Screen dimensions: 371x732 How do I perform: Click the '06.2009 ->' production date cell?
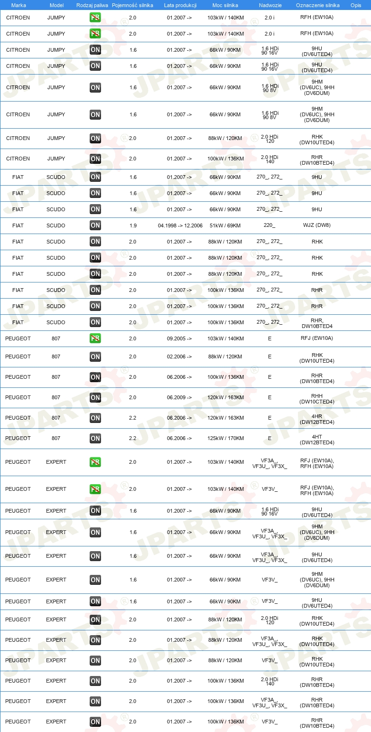(179, 397)
